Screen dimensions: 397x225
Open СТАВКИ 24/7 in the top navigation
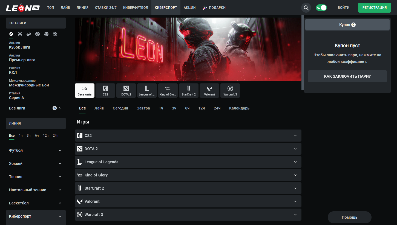(106, 8)
